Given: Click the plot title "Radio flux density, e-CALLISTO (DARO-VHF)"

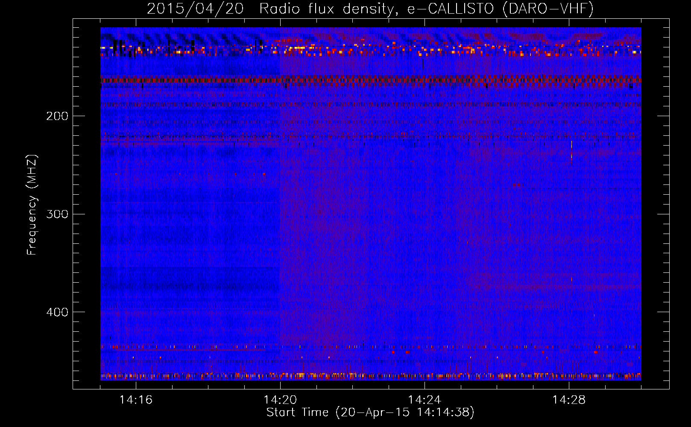Looking at the screenshot, I should click(426, 9).
